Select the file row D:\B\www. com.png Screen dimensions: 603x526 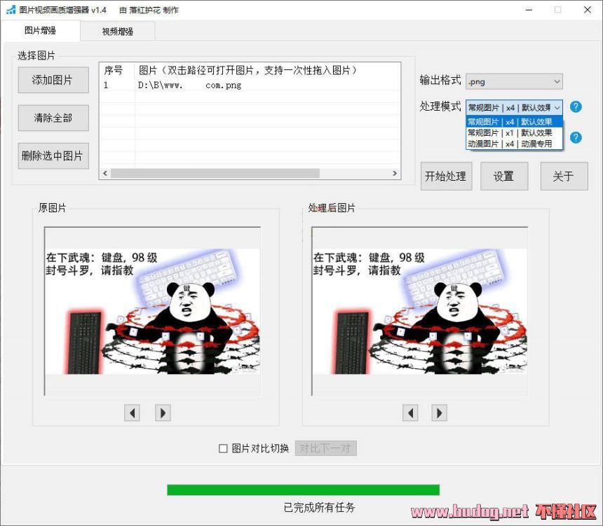(x=250, y=85)
